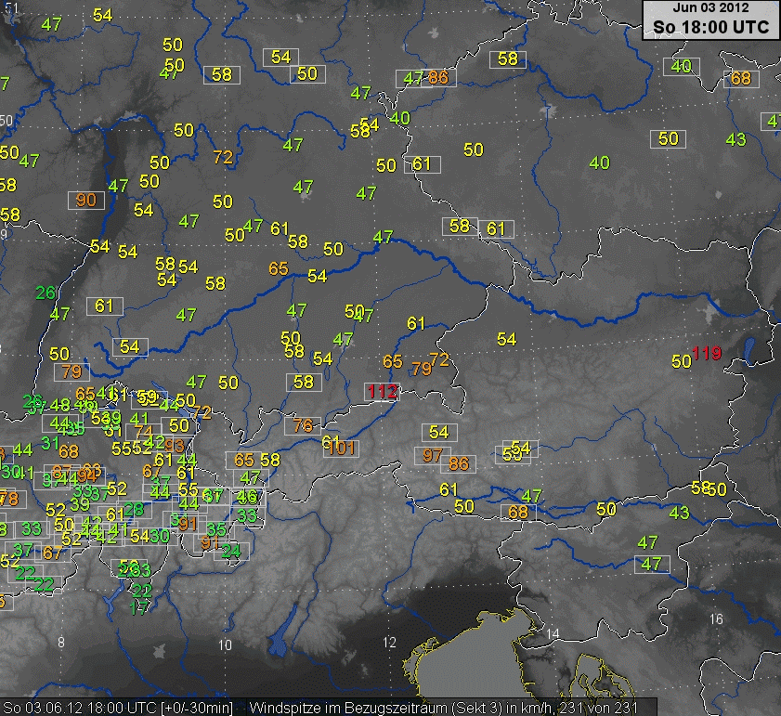The height and width of the screenshot is (716, 781).
Task: Click the longitude label 8
Action: click(60, 642)
